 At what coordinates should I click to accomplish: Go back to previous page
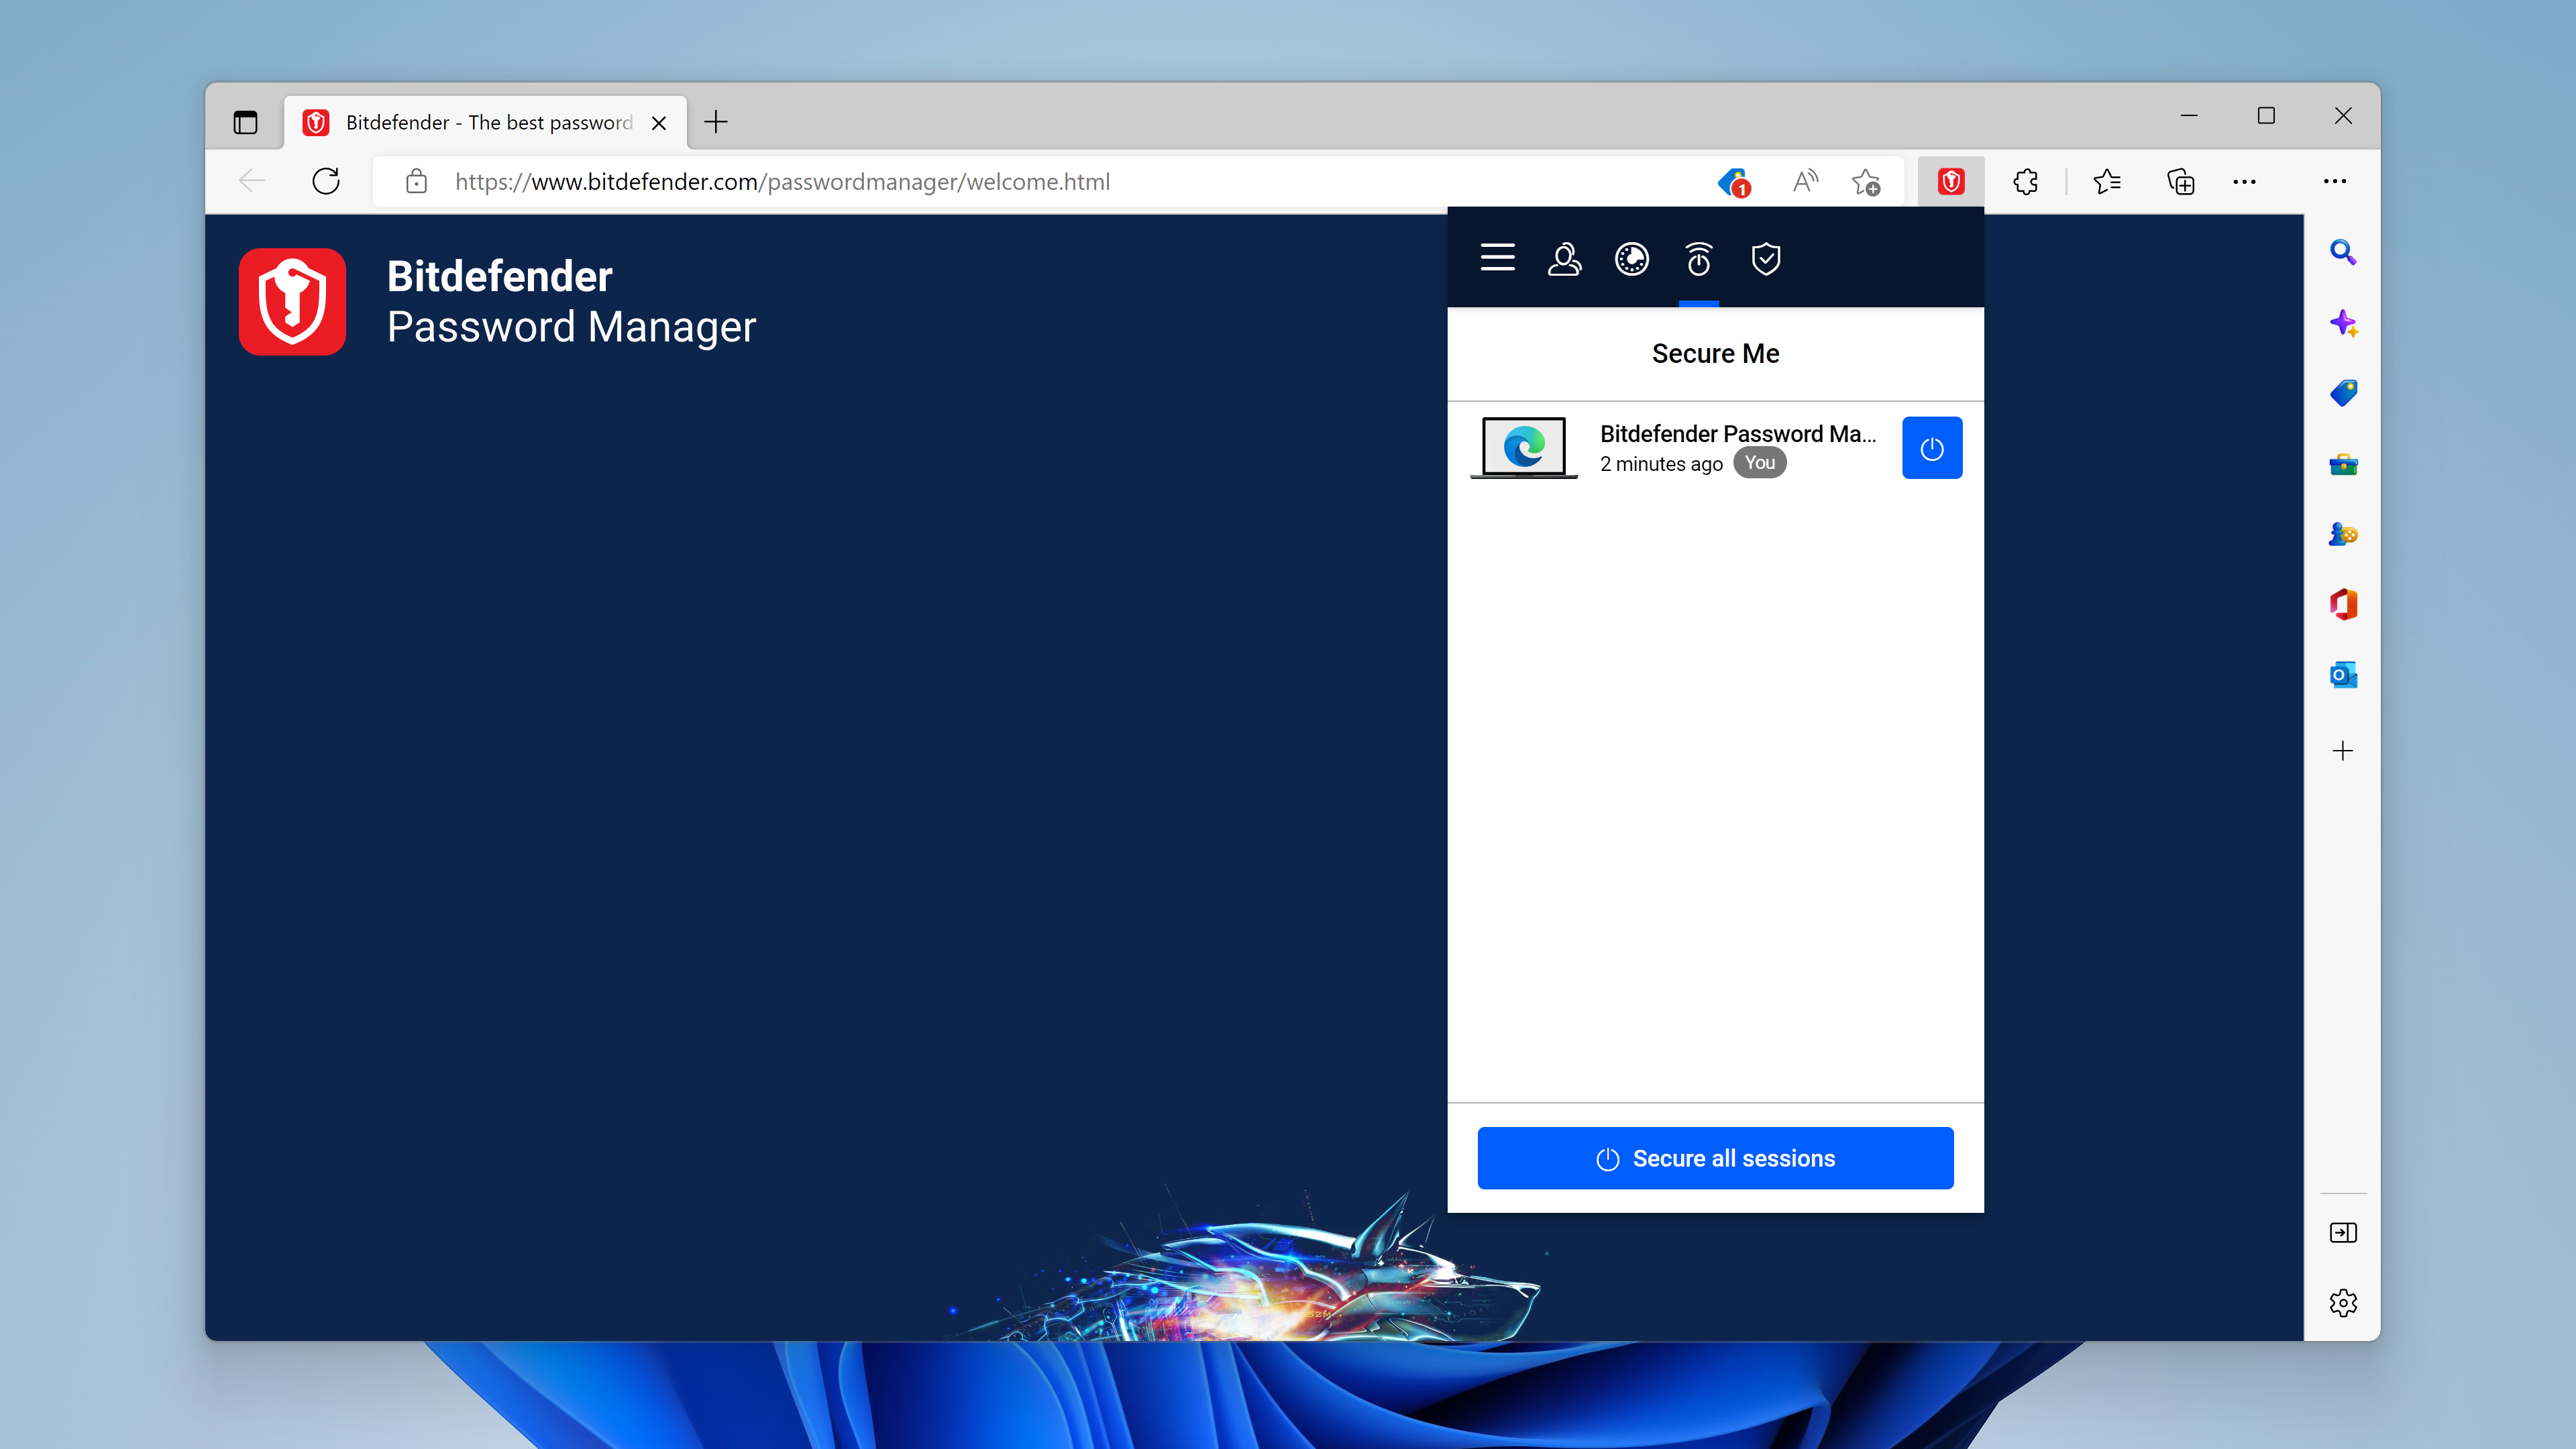click(252, 181)
